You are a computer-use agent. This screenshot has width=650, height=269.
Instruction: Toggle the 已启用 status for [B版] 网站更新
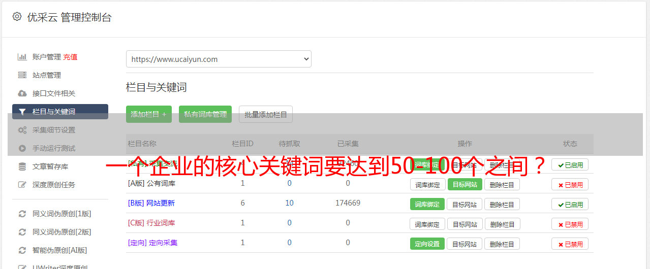[570, 205]
